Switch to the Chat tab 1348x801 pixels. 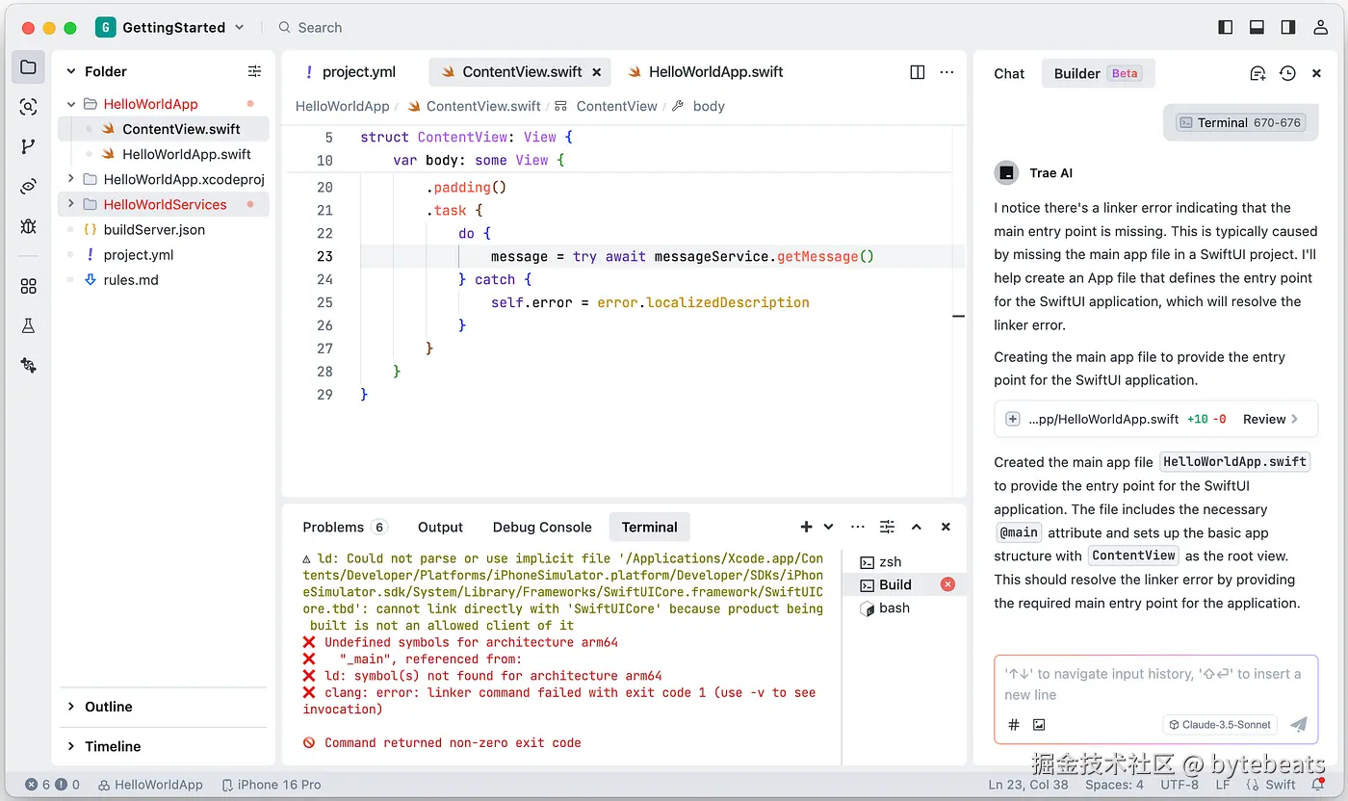tap(1009, 73)
